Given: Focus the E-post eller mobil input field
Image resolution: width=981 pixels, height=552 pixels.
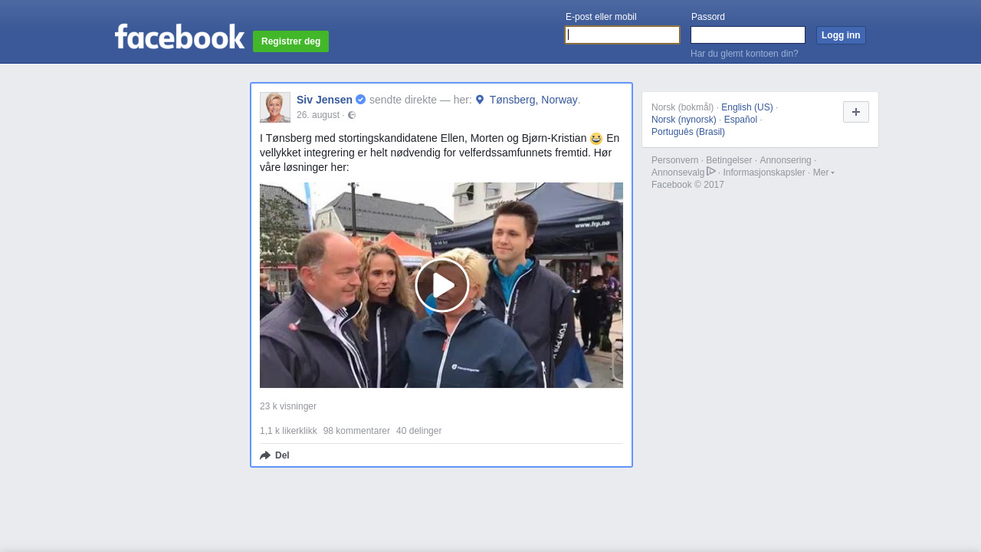Looking at the screenshot, I should (x=622, y=35).
